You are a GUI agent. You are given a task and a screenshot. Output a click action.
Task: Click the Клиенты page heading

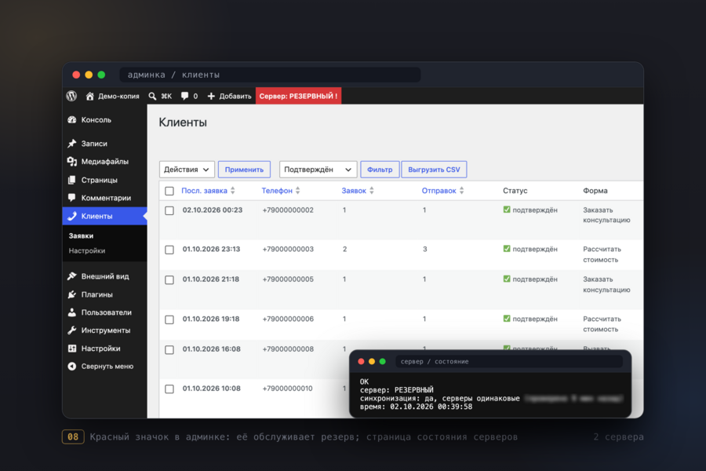pyautogui.click(x=183, y=122)
